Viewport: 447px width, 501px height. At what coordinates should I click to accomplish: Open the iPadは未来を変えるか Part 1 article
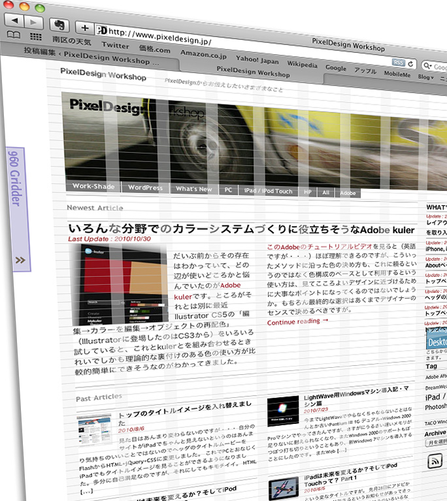[350, 474]
